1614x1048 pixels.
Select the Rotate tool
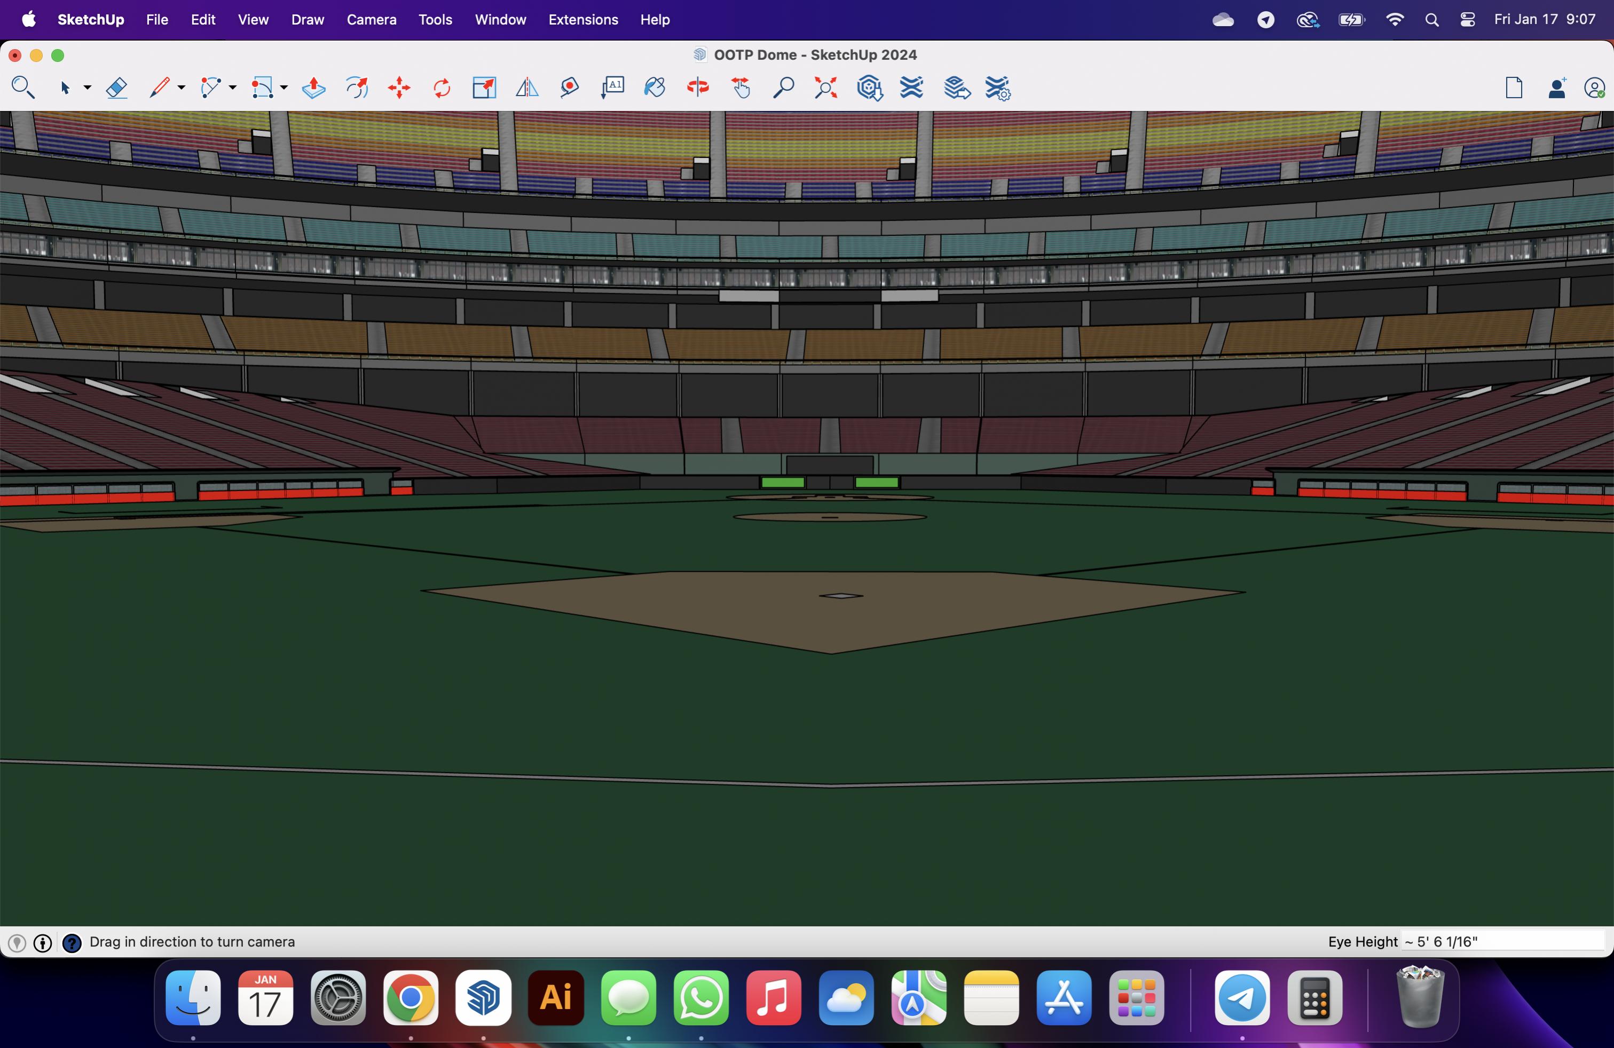(442, 88)
